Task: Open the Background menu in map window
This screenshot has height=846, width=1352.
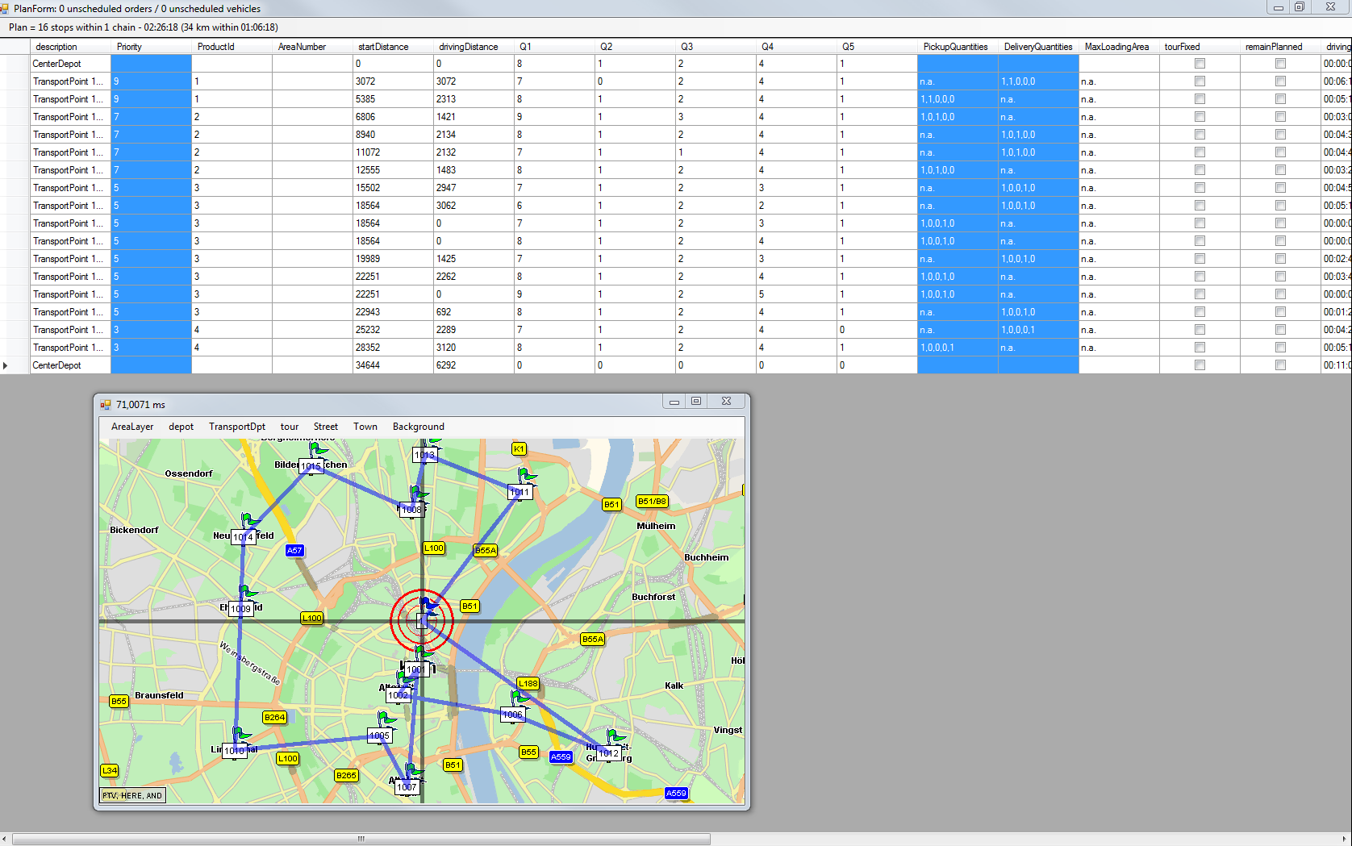Action: point(418,427)
